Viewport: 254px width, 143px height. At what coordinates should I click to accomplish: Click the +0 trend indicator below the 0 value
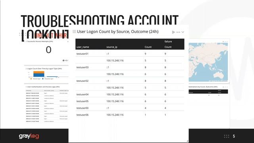pyautogui.click(x=65, y=60)
